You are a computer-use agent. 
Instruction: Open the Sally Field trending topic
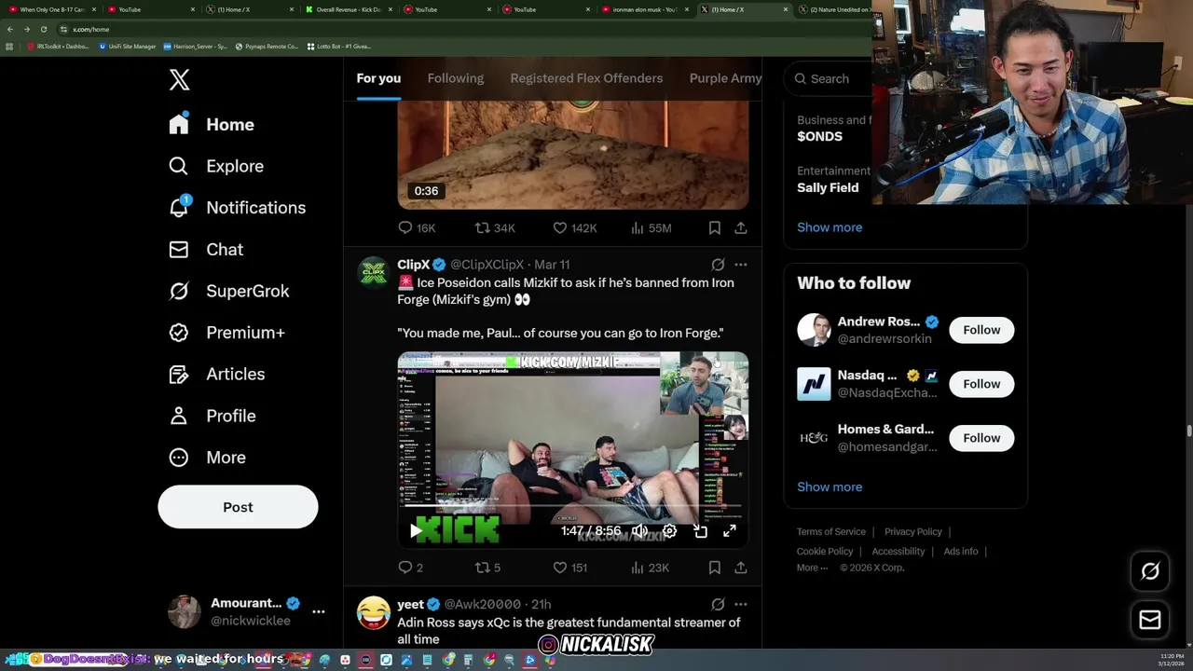coord(828,187)
